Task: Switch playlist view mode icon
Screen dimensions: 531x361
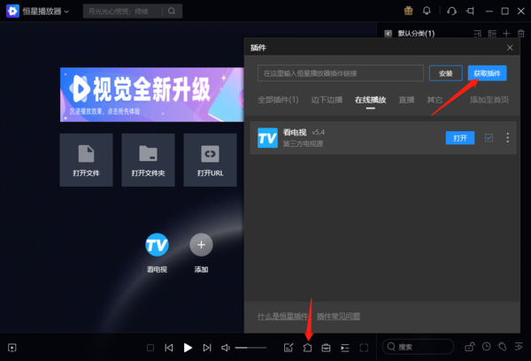Action: pos(492,34)
